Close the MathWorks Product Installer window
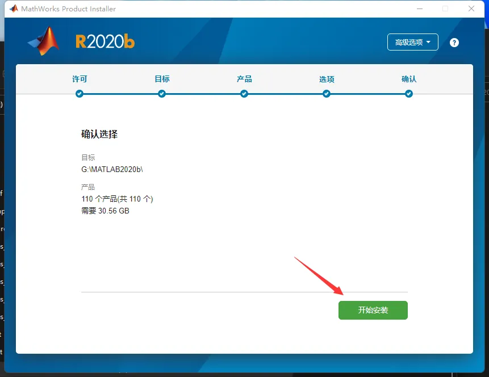Viewport: 489px width, 377px height. 471,9
